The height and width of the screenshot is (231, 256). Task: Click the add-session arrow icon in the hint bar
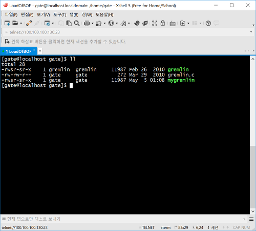tap(7, 42)
